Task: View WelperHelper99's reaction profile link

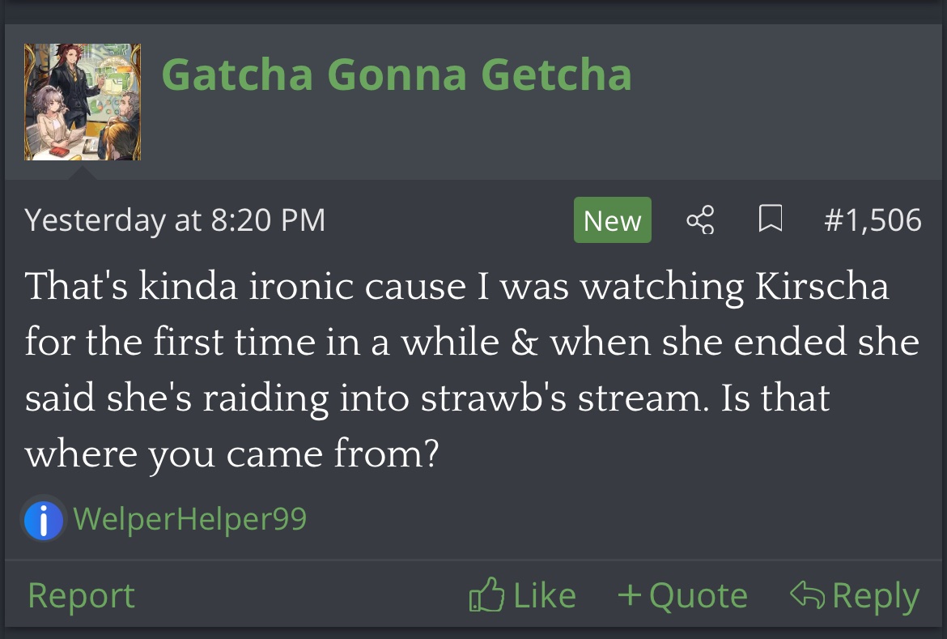Action: coord(190,519)
